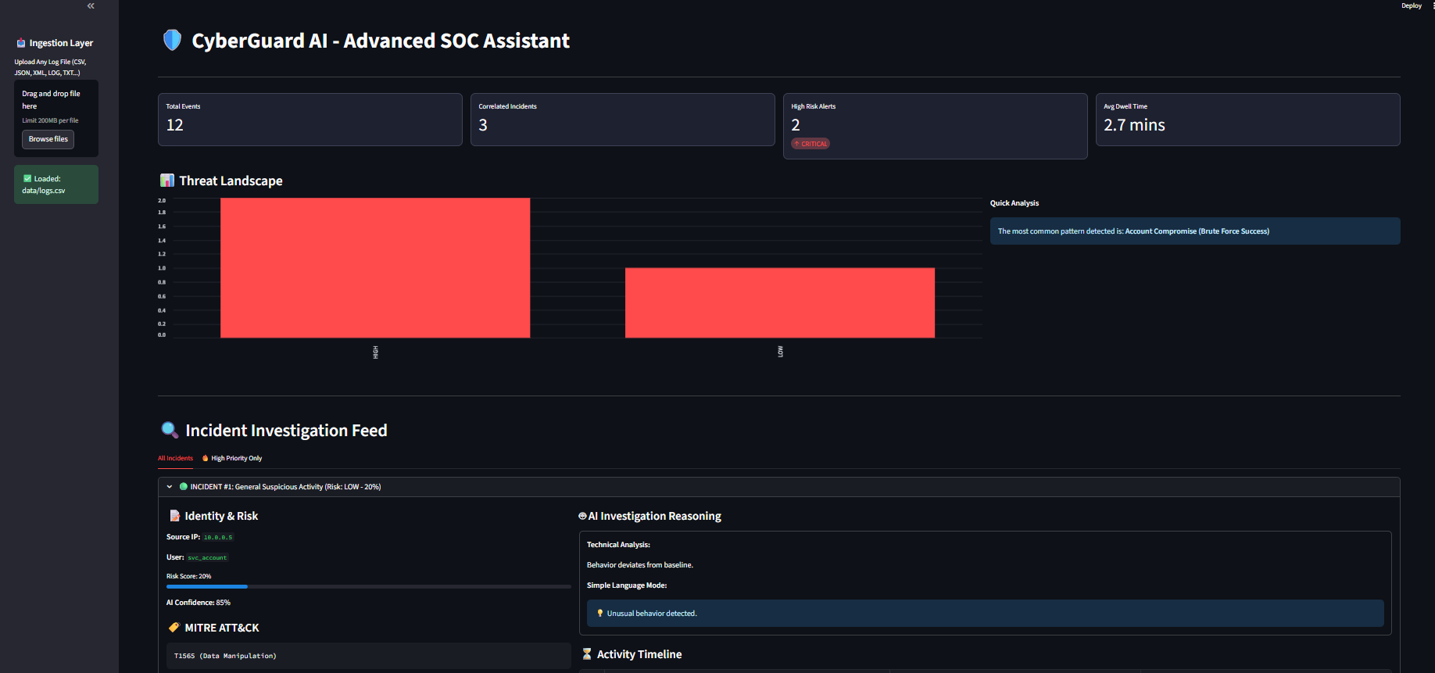1435x673 pixels.
Task: Click Browse files button
Action: pos(48,139)
